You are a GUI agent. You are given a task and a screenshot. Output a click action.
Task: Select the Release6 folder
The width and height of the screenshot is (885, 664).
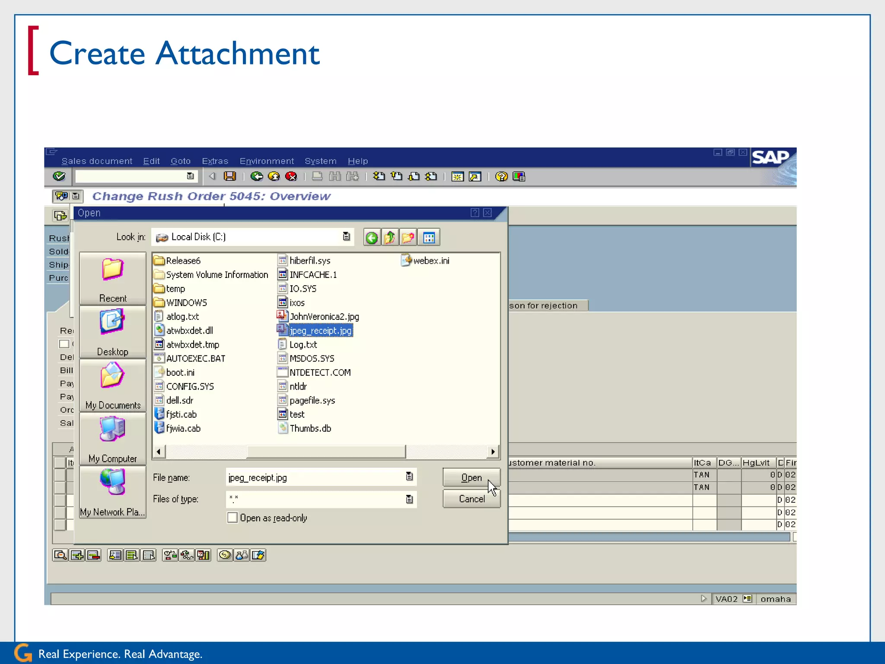pos(178,261)
